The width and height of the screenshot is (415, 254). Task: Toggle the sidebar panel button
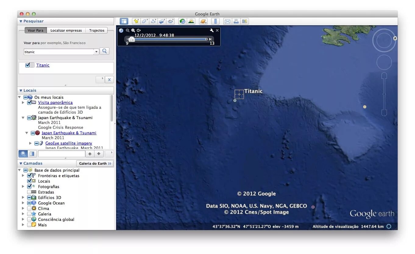(x=124, y=21)
